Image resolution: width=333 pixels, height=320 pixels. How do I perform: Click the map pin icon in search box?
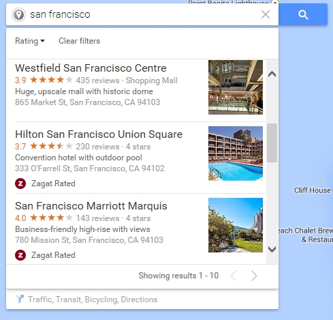[18, 15]
